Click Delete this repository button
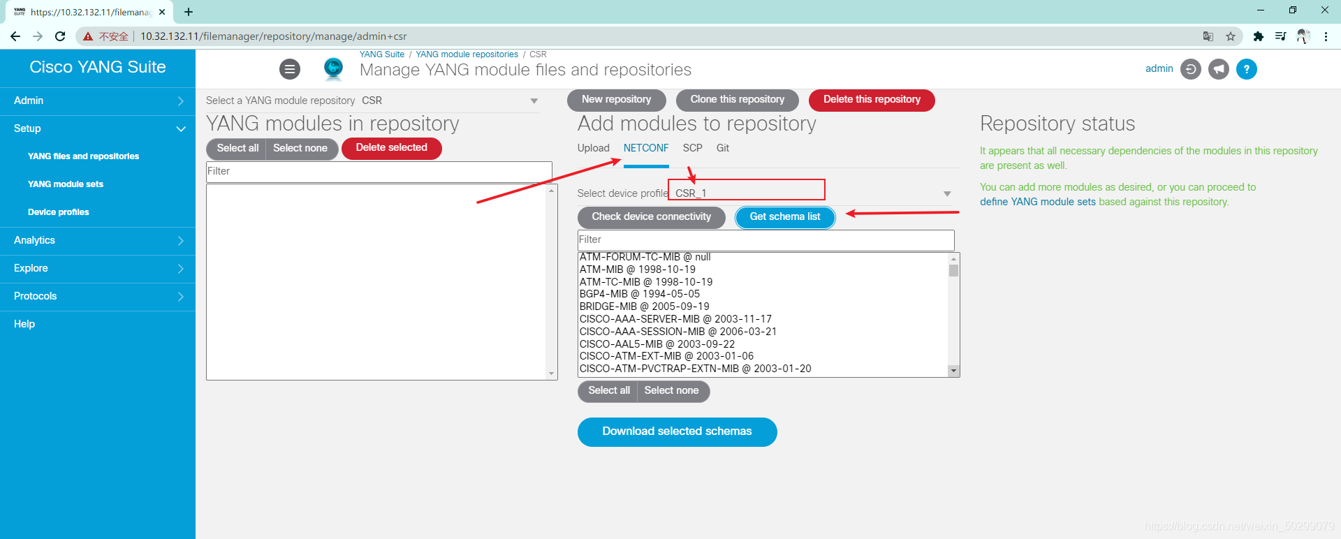Screen dimensions: 1341x539 click(872, 100)
